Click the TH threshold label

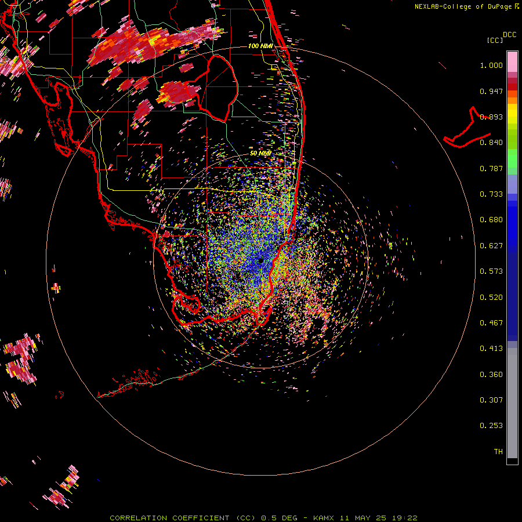pyautogui.click(x=498, y=452)
